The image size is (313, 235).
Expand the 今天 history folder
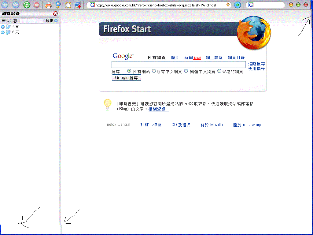click(x=2, y=27)
